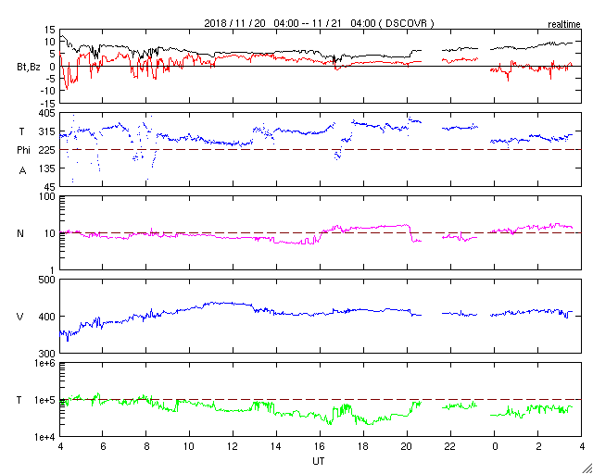
Task: Click the "12" hour label on the UT axis
Action: coord(233,446)
